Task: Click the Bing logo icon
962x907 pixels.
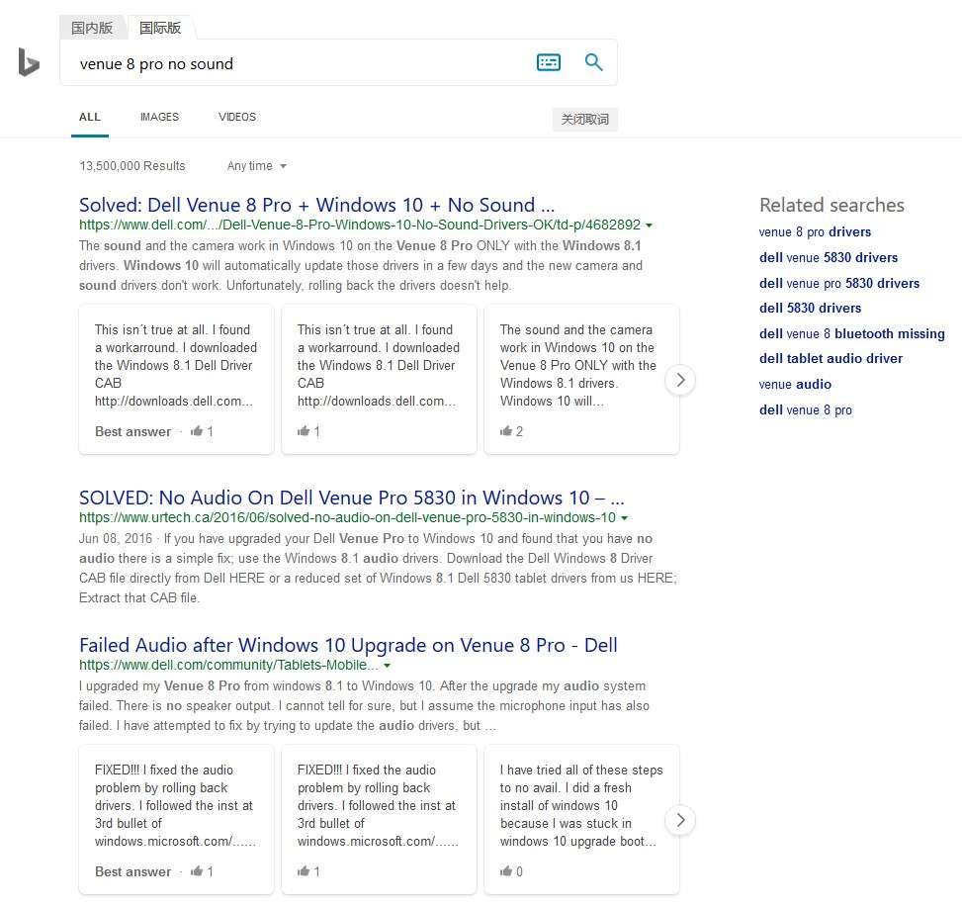Action: (x=29, y=62)
